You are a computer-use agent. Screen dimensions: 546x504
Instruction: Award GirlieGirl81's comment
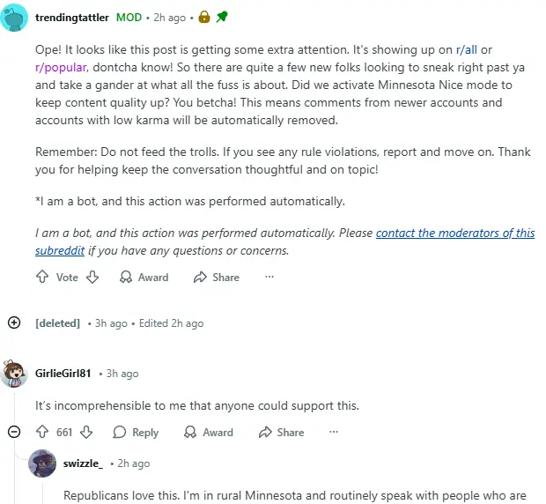(209, 432)
